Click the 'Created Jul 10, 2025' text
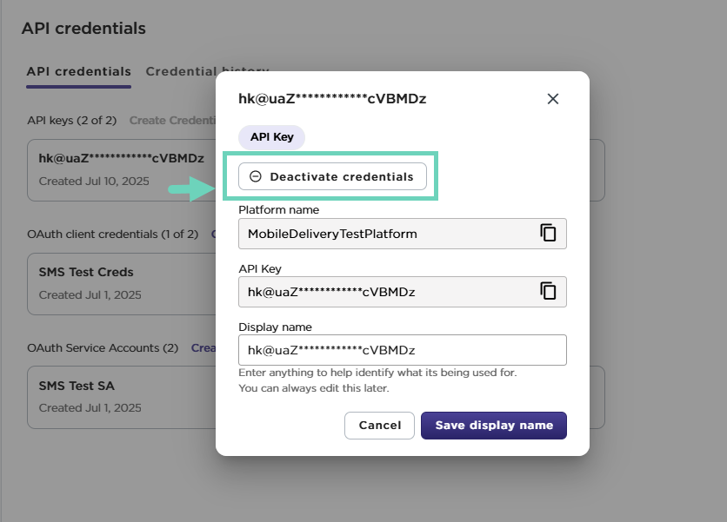 click(94, 182)
